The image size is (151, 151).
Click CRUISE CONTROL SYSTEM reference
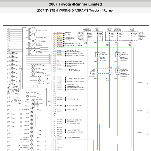coord(75,54)
